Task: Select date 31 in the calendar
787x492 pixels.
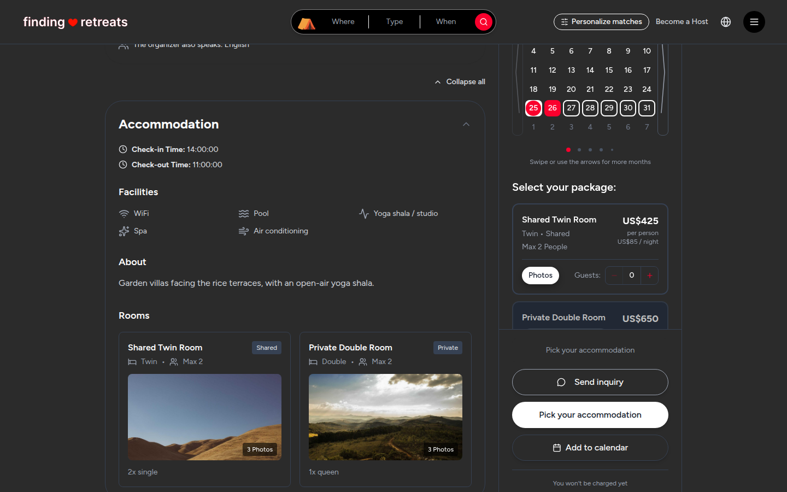Action: pyautogui.click(x=647, y=108)
